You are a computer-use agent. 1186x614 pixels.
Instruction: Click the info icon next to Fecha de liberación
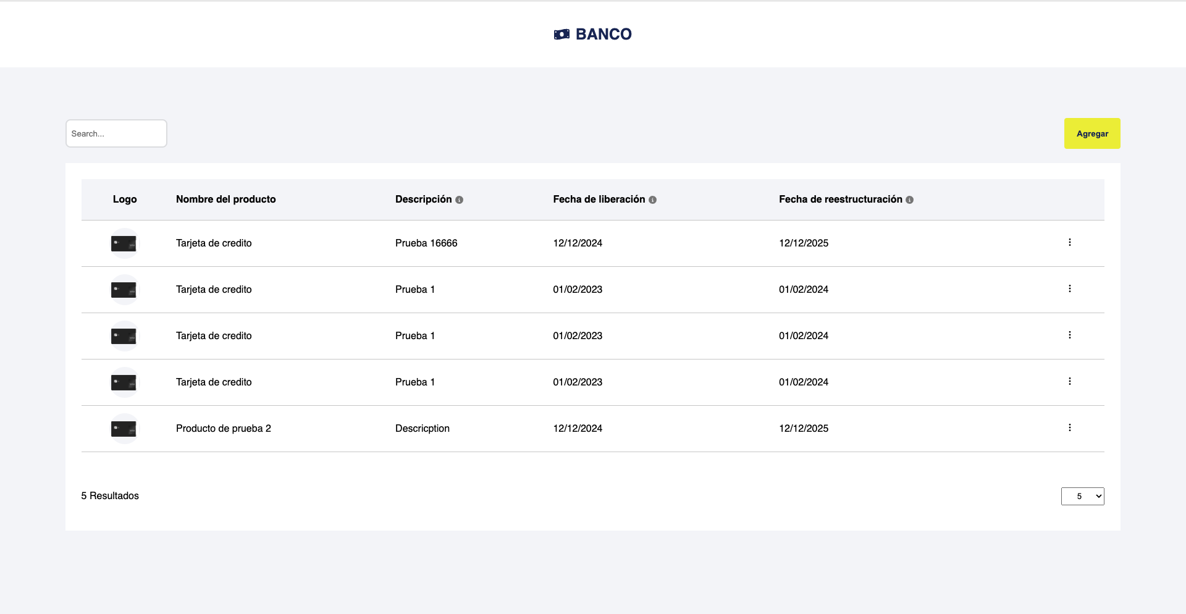tap(654, 200)
